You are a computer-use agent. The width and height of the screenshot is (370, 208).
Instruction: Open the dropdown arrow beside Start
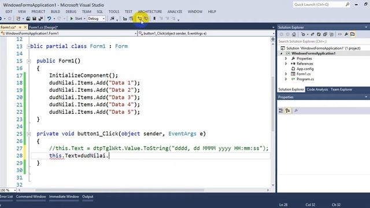click(x=84, y=18)
